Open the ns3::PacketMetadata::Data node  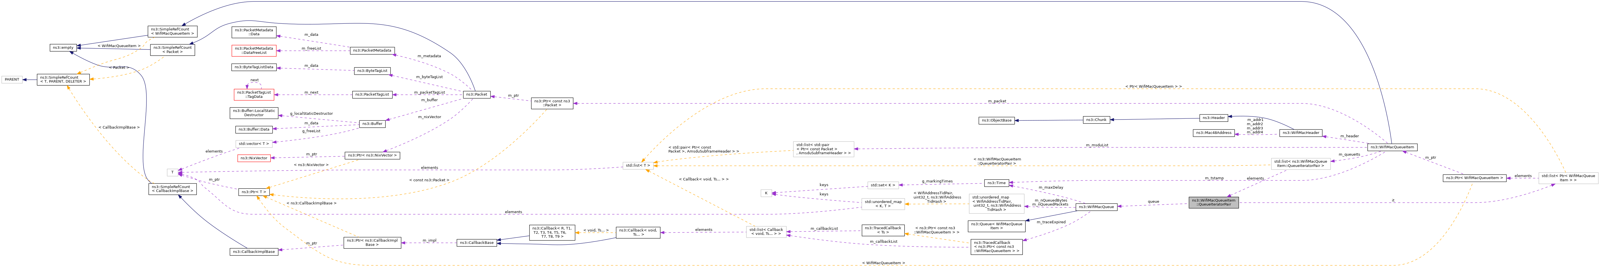click(x=254, y=32)
